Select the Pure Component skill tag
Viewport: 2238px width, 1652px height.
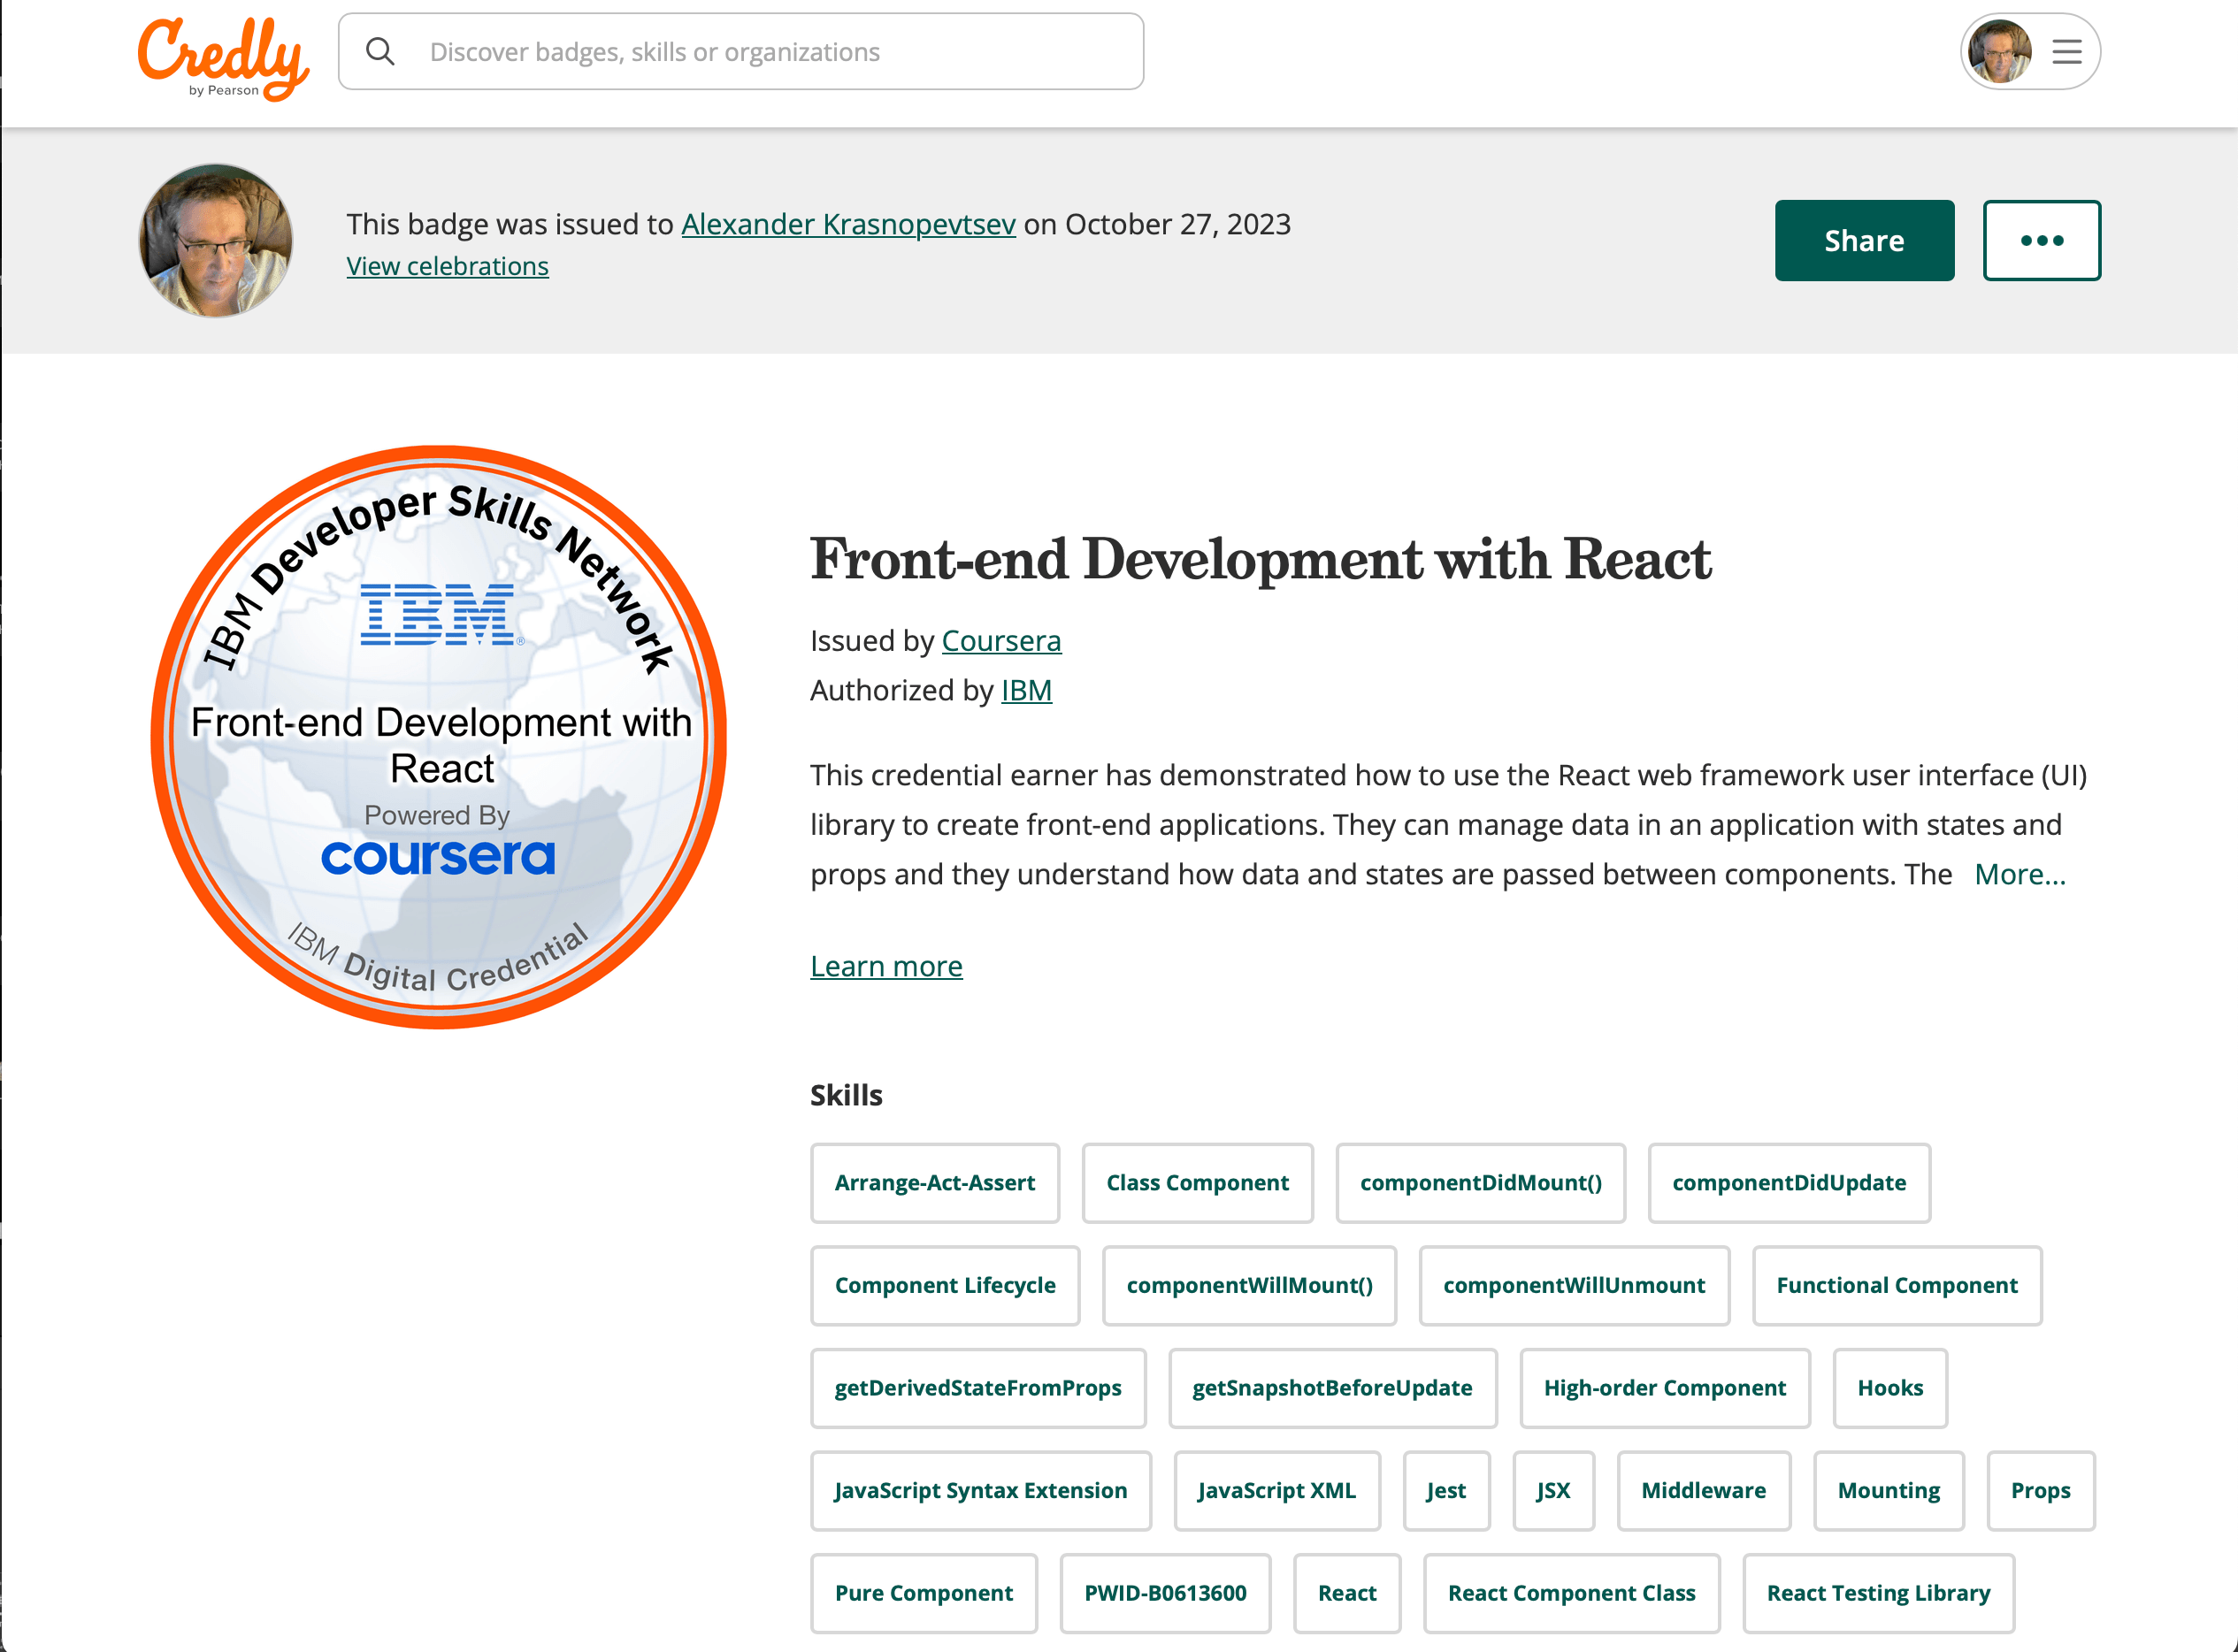tap(924, 1593)
